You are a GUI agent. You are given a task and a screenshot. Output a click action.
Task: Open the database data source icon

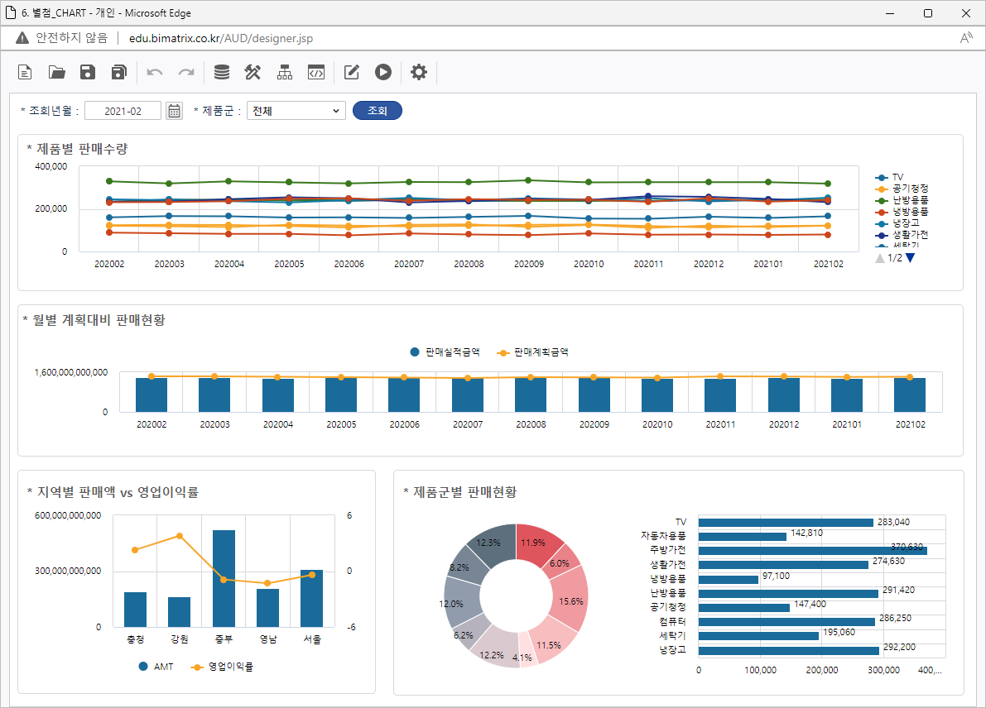click(x=221, y=73)
